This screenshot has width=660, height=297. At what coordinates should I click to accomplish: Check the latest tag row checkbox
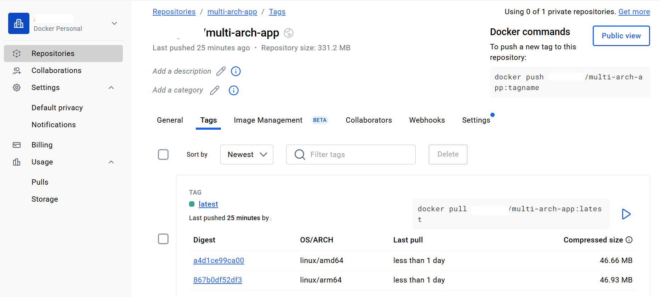[x=163, y=239]
